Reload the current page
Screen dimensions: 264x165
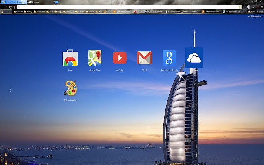[10, 7]
